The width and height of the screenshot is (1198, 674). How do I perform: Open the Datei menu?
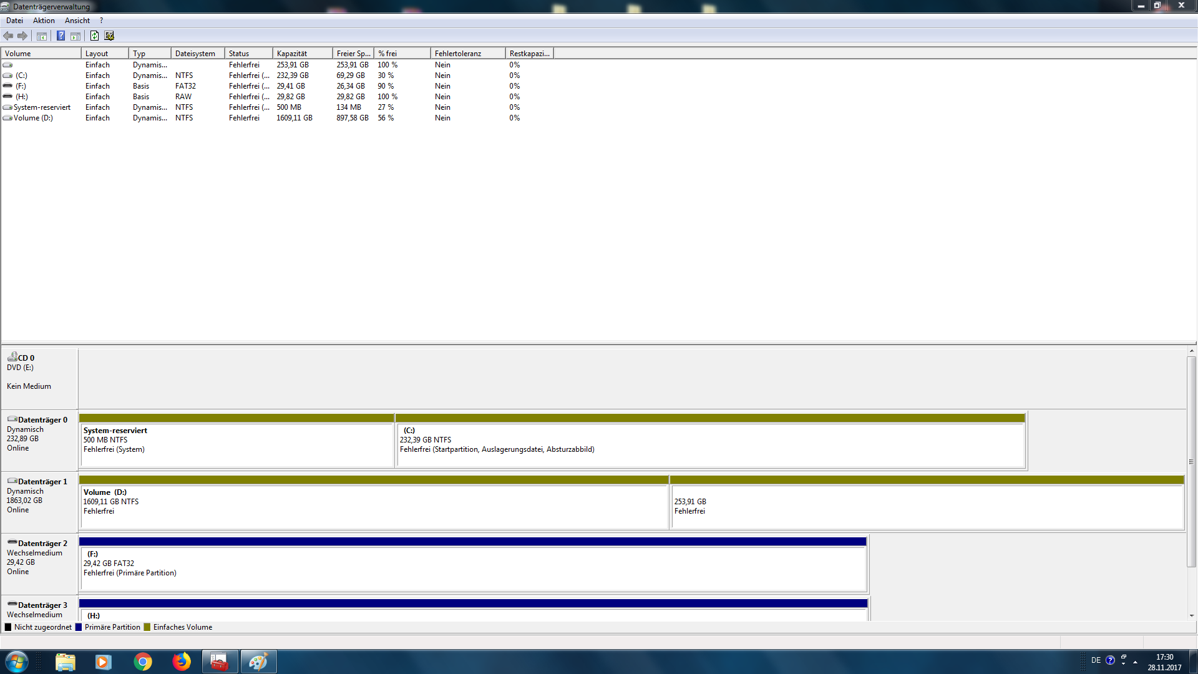[14, 21]
